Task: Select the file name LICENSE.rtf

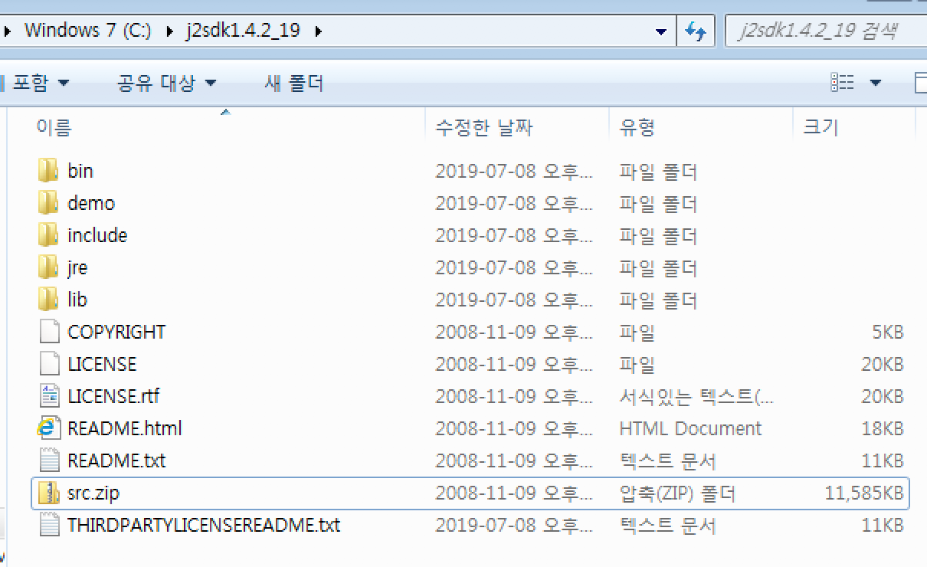Action: (x=113, y=396)
